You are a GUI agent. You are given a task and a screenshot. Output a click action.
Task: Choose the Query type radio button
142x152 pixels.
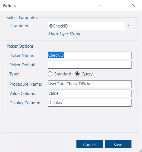(x=84, y=74)
